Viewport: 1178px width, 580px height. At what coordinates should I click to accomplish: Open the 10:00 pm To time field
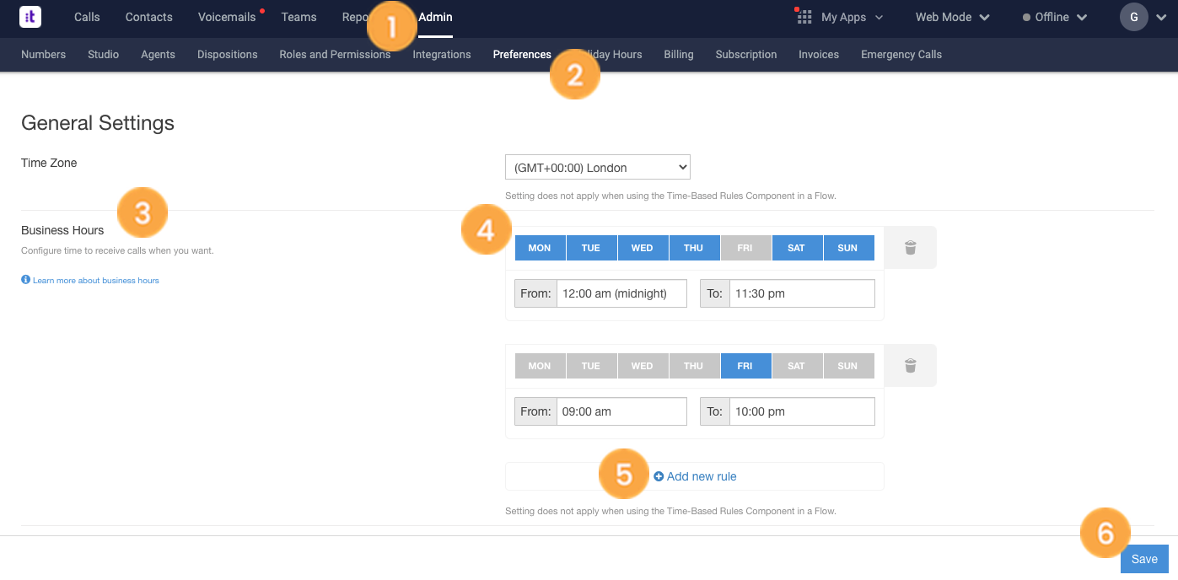pyautogui.click(x=802, y=411)
